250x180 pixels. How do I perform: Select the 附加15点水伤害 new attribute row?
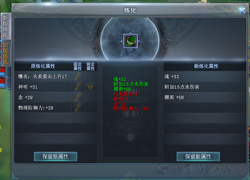(x=205, y=87)
